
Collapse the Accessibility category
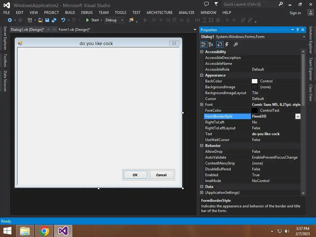click(x=202, y=52)
